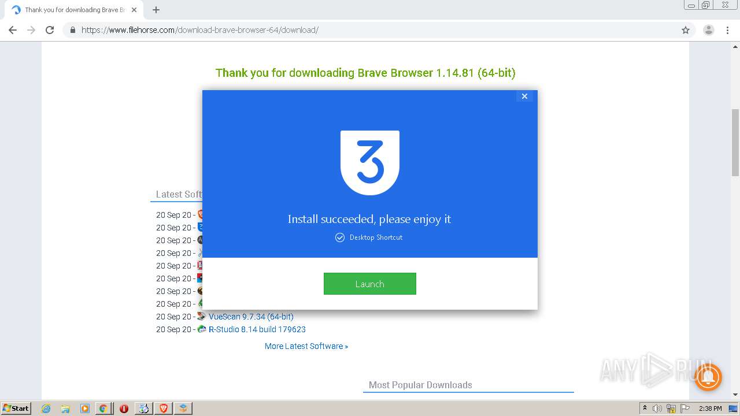
Task: Open the media player taskbar icon
Action: click(x=84, y=408)
